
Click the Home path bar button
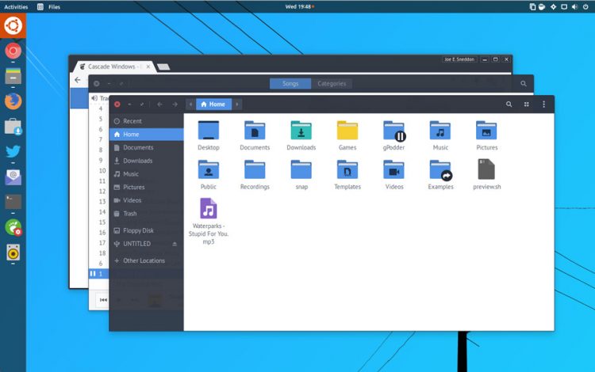pos(213,104)
